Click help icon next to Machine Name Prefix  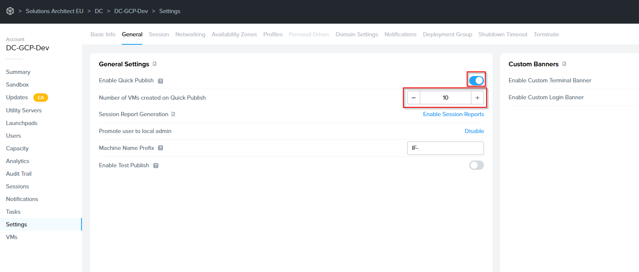coord(160,148)
